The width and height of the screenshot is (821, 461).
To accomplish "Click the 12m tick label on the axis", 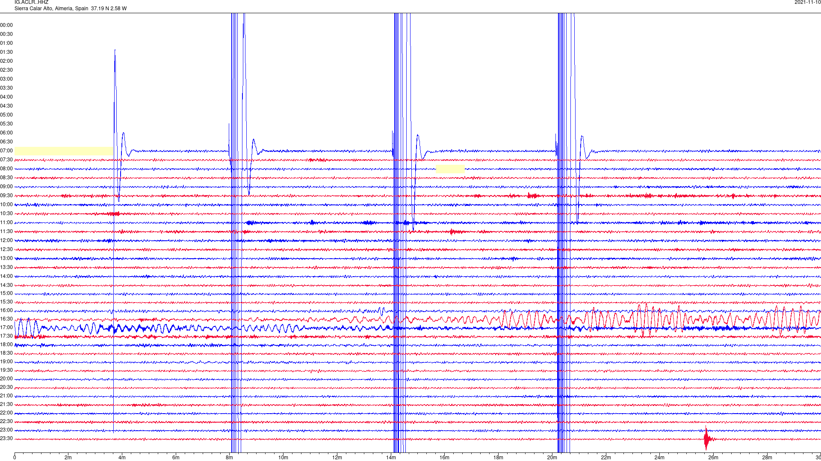I will pyautogui.click(x=337, y=458).
